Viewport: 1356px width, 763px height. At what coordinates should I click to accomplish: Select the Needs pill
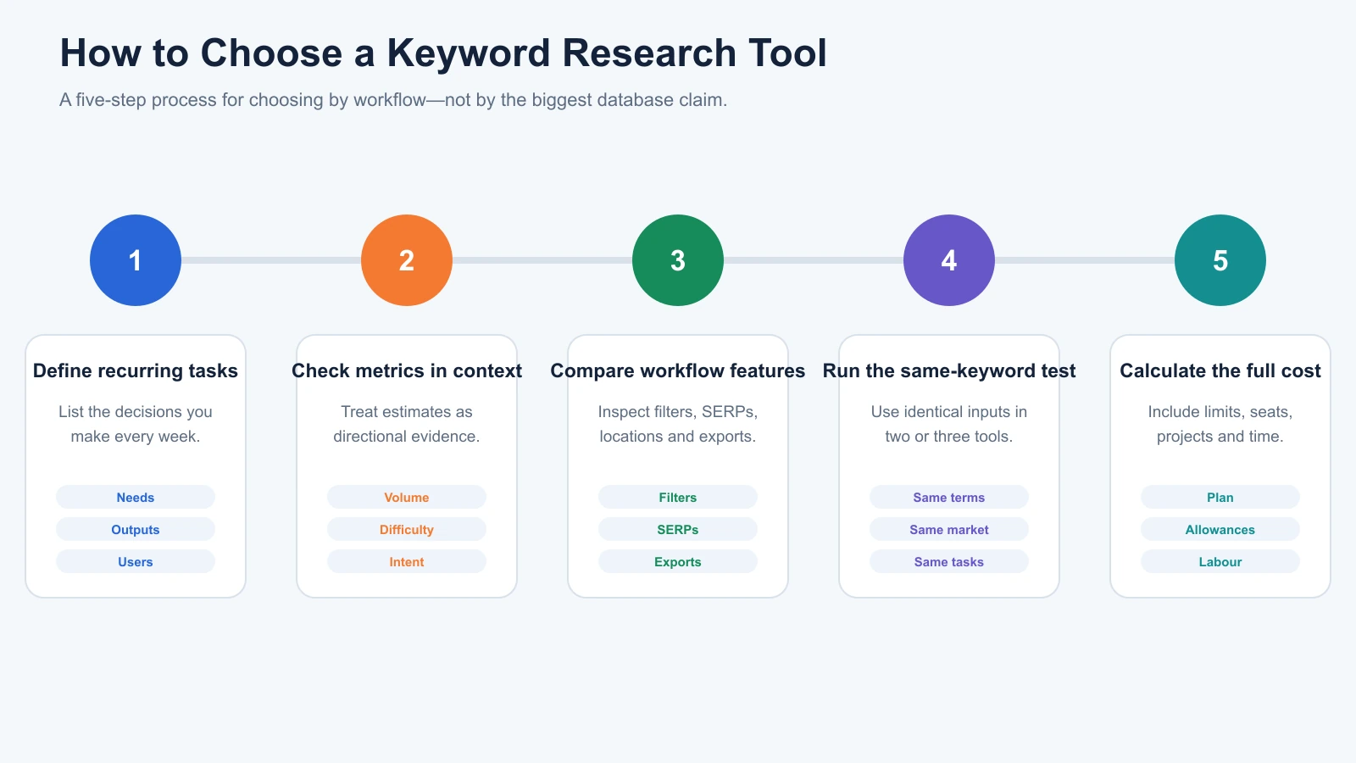point(136,497)
